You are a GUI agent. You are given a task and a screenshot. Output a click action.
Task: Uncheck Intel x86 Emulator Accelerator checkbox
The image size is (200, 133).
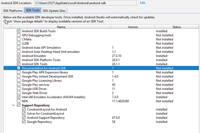(x=19, y=97)
